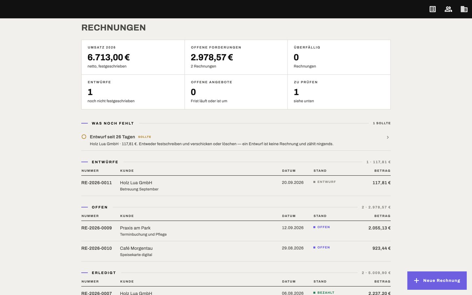Click the Erledigt section total "2 · 5.009,90 €"
This screenshot has height=295, width=472.
coord(376,273)
